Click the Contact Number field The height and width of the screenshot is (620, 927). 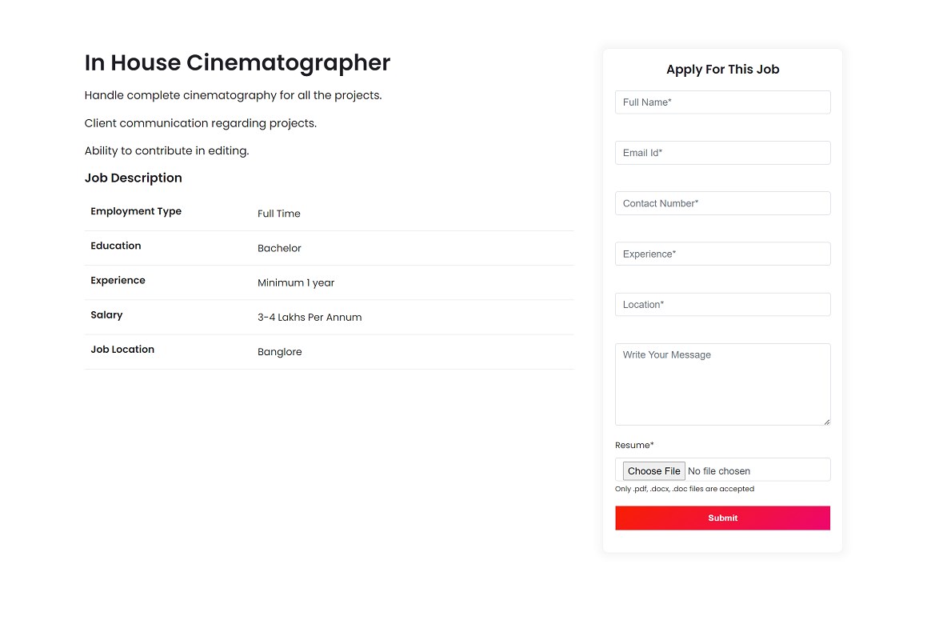pos(722,203)
